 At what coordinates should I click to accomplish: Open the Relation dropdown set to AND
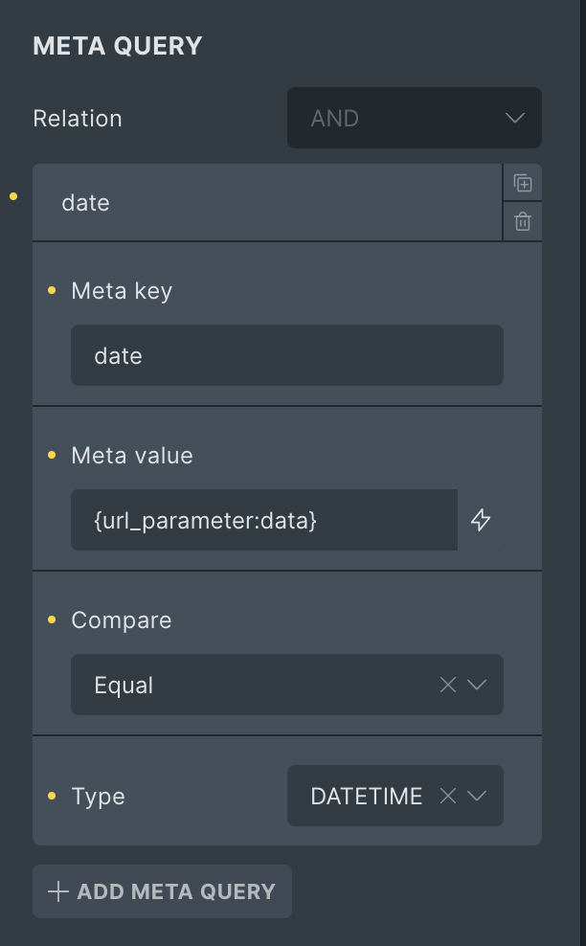point(414,118)
